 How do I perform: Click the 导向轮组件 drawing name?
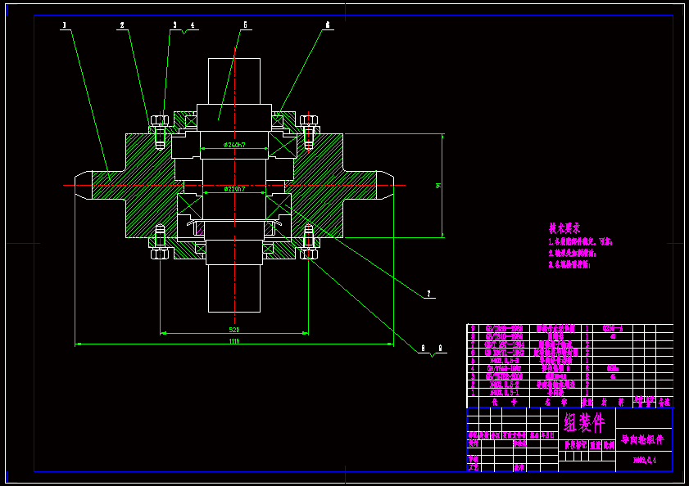[642, 439]
